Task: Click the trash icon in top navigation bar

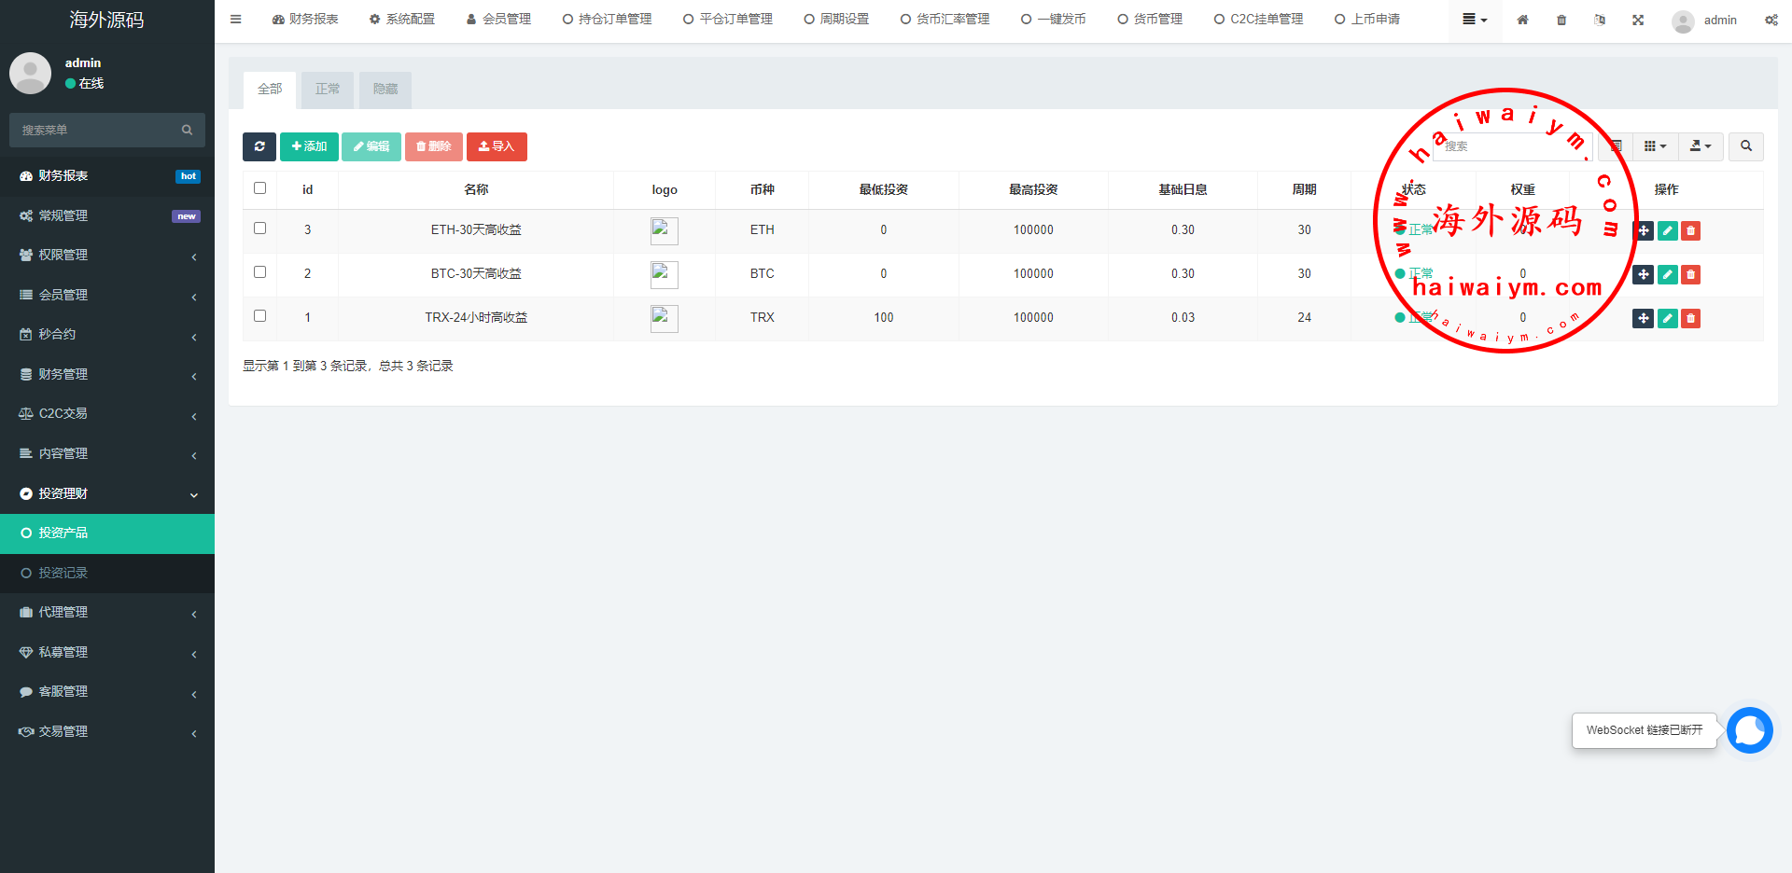Action: pyautogui.click(x=1561, y=20)
